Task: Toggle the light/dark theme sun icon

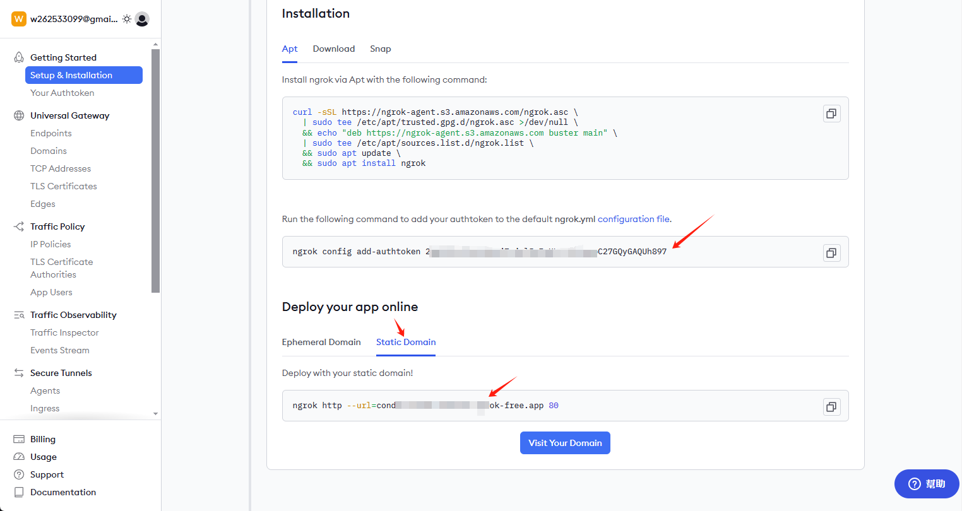Action: [127, 19]
